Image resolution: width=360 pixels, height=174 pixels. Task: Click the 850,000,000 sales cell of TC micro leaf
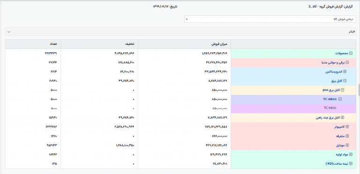pyautogui.click(x=219, y=109)
